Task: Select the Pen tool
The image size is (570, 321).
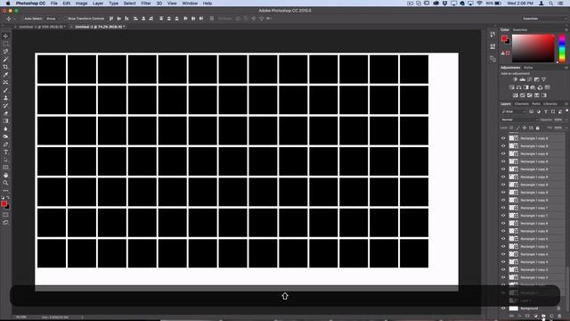Action: [x=5, y=144]
